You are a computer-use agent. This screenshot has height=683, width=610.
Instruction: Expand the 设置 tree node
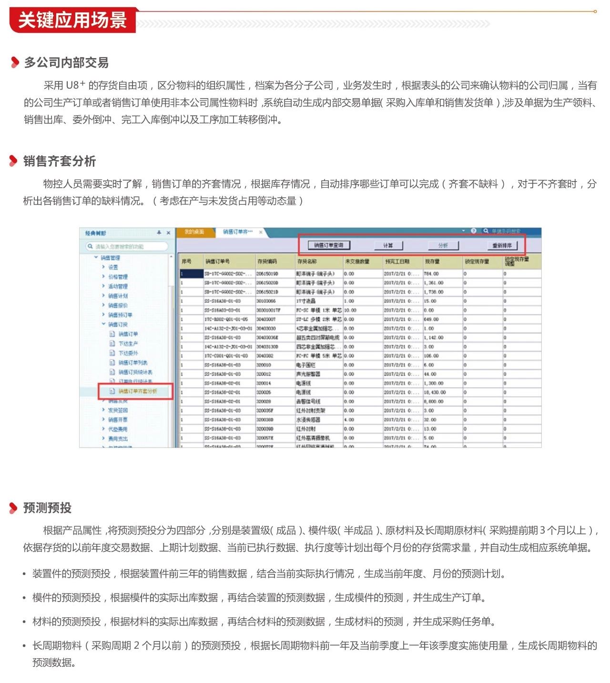[103, 267]
